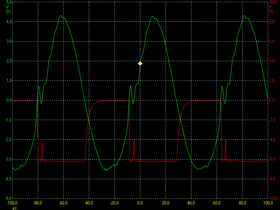Click the red axis 10,0 top value

point(273,2)
